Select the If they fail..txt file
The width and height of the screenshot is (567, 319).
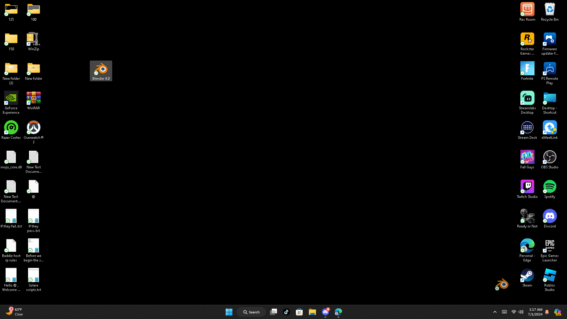11,219
